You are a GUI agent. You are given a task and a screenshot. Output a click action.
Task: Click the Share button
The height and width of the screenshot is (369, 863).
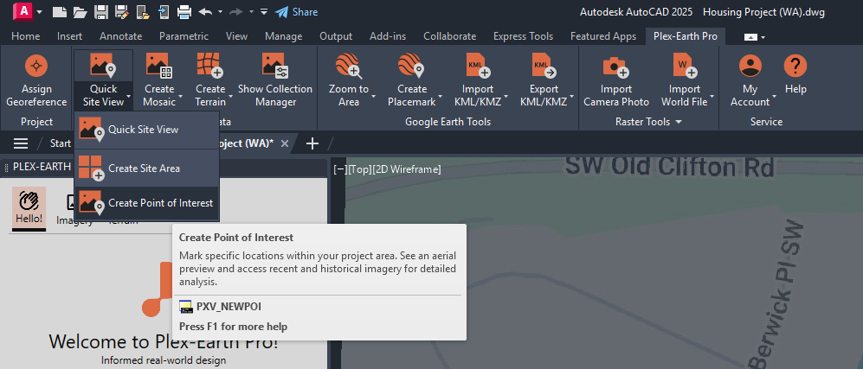pos(297,11)
